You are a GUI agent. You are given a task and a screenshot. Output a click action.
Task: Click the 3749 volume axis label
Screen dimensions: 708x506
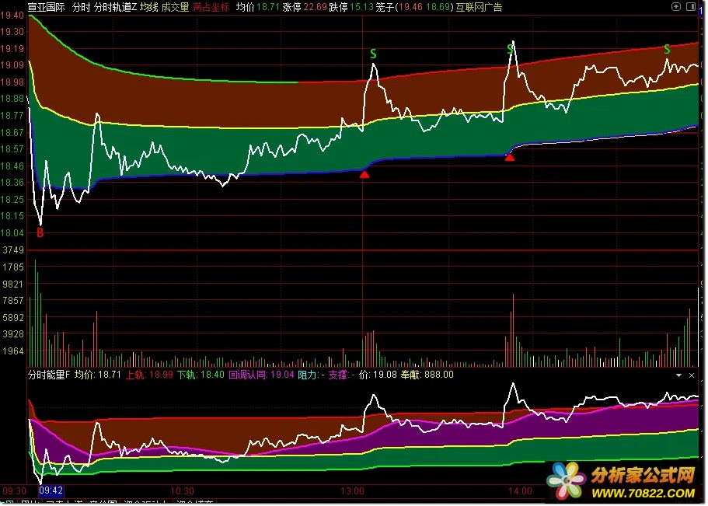[13, 250]
